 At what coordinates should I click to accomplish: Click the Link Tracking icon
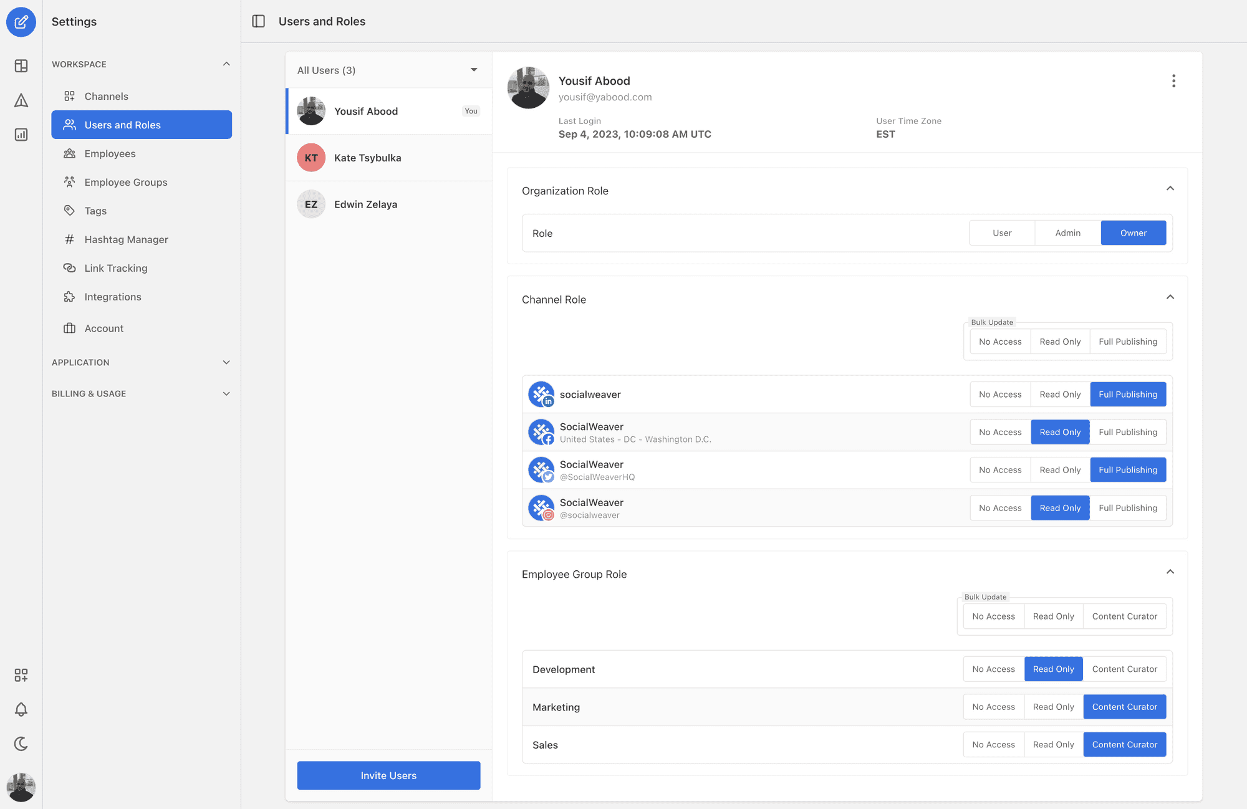[69, 268]
